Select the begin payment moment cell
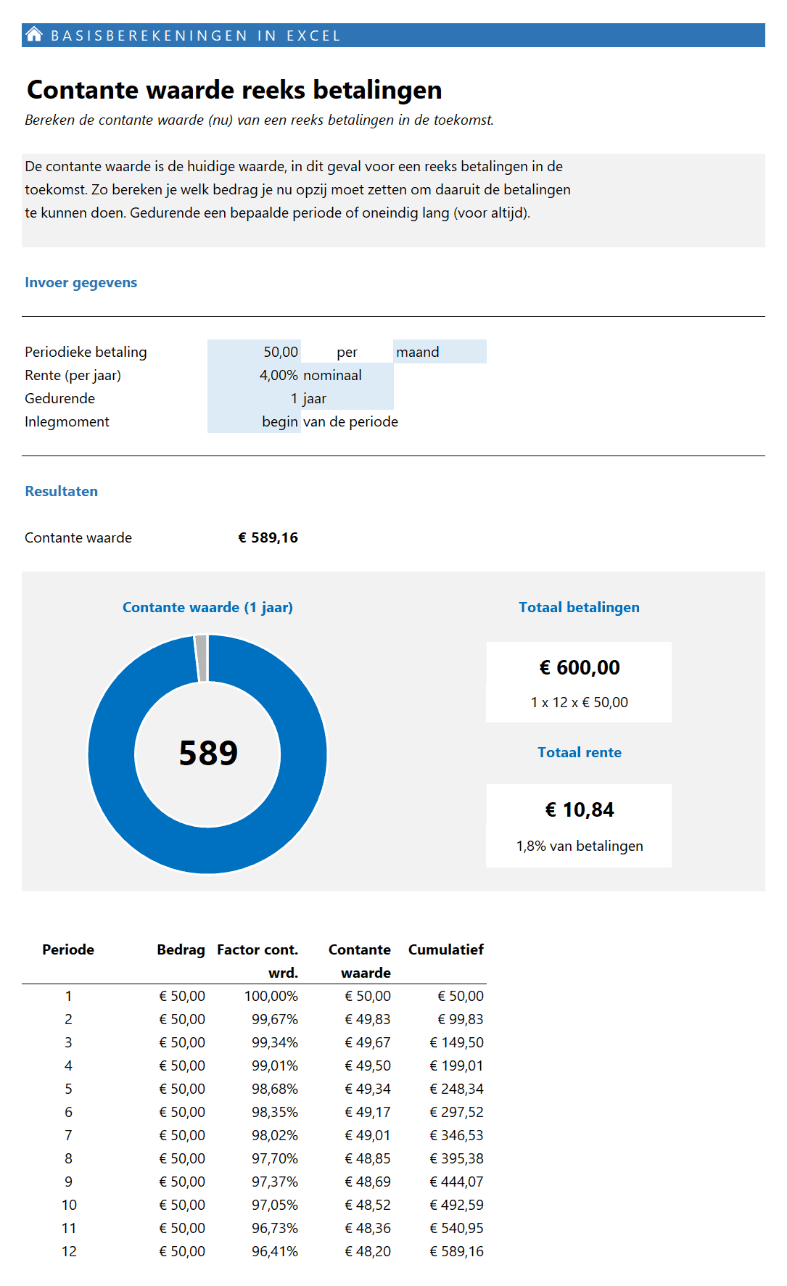Viewport: 787px width, 1286px height. [x=255, y=421]
